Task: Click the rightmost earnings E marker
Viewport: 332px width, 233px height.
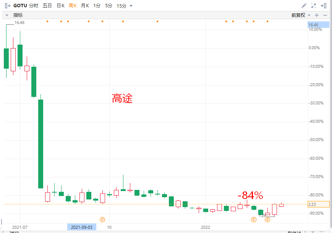Action: click(267, 219)
